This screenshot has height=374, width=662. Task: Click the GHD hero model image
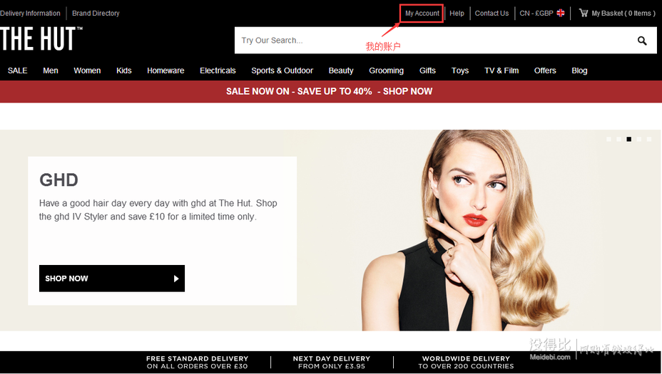tap(464, 230)
